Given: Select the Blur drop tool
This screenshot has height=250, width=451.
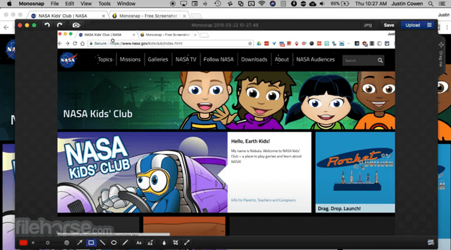Looking at the screenshot, I should pyautogui.click(x=164, y=242).
